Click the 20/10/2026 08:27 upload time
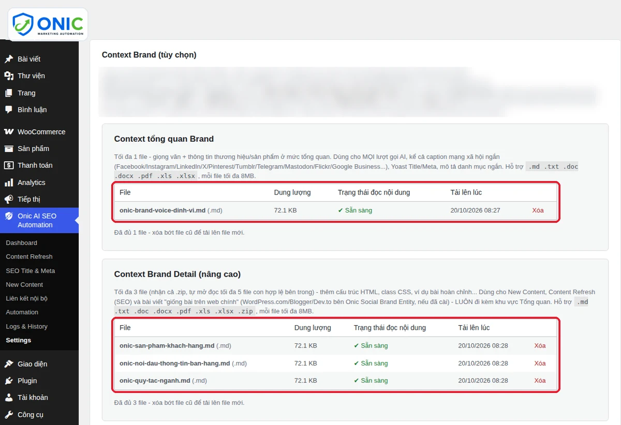Screen dimensions: 621x425 click(475, 210)
